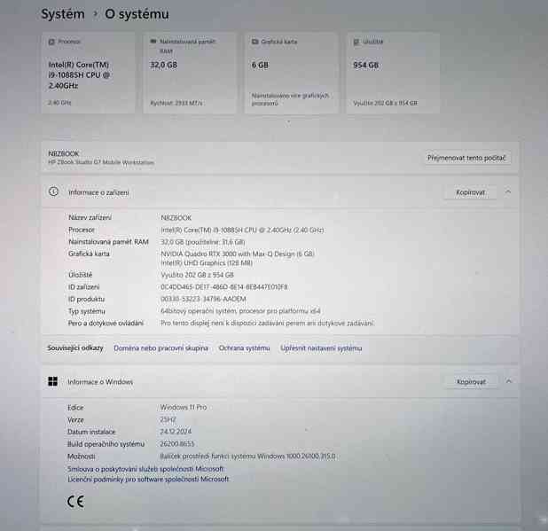Click the storage drive icon
The height and width of the screenshot is (531, 548).
[x=356, y=42]
